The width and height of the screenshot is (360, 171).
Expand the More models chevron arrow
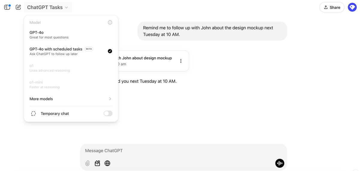pyautogui.click(x=110, y=99)
